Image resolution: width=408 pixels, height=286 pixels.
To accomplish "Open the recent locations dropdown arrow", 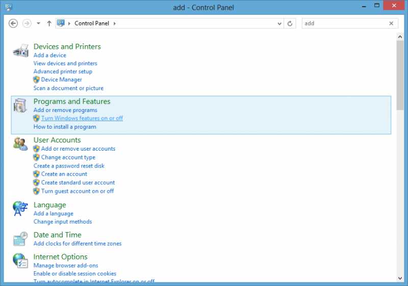I will point(39,23).
